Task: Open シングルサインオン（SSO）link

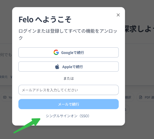Action: [68, 116]
